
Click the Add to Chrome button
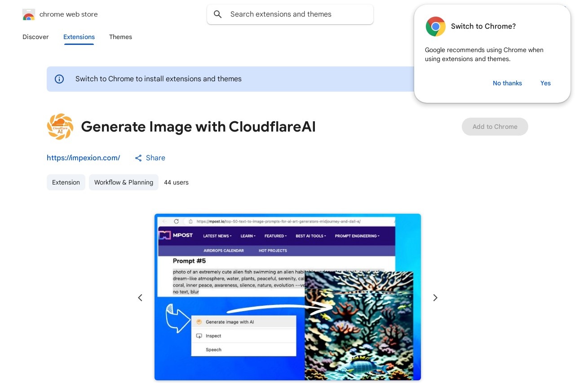pyautogui.click(x=495, y=127)
